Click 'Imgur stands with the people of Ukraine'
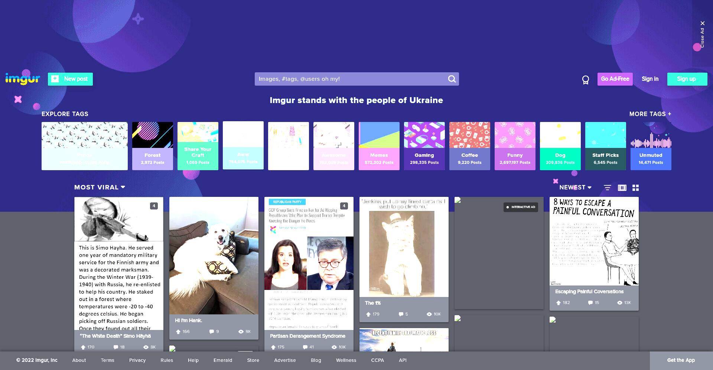Screen dimensions: 713x370 pyautogui.click(x=356, y=100)
